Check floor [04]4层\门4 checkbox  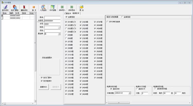point(66,32)
